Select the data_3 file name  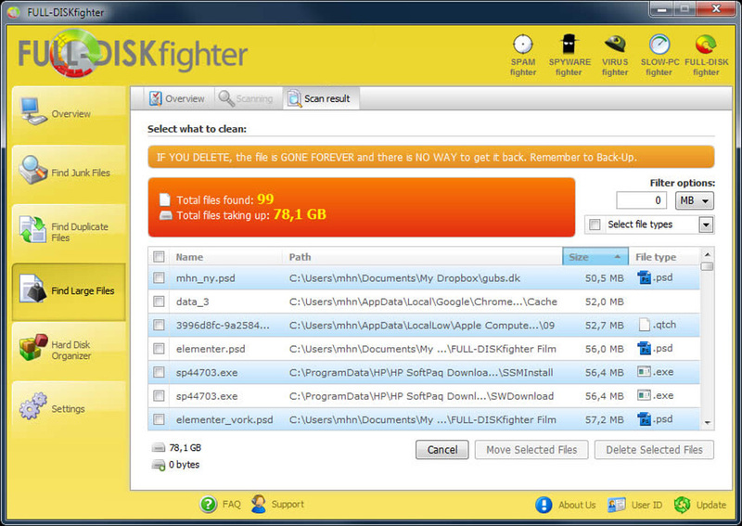point(193,301)
